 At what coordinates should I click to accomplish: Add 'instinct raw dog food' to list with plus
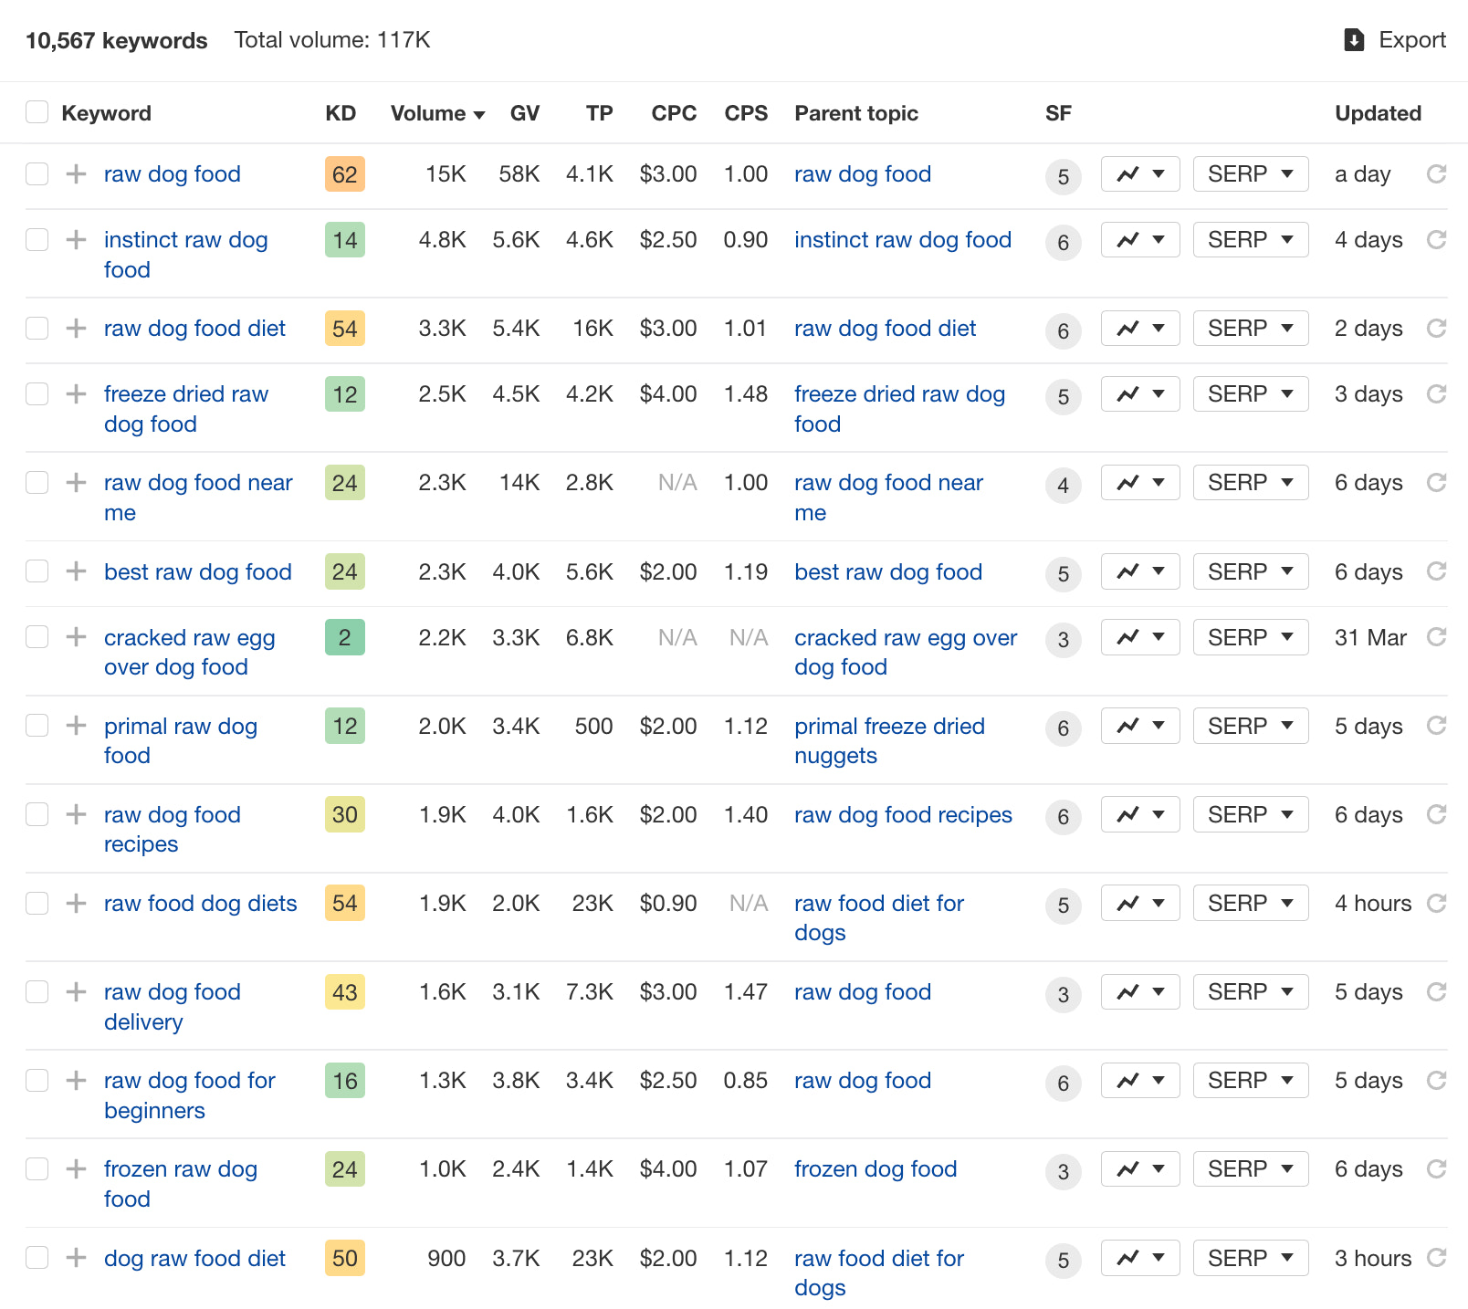(x=77, y=240)
